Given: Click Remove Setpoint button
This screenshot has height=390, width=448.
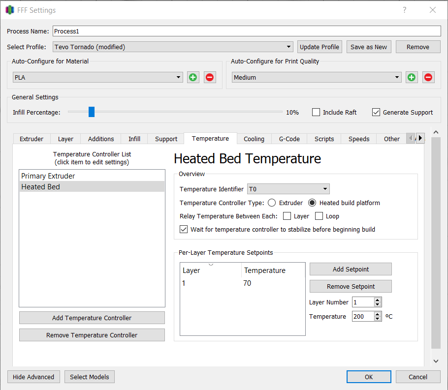Looking at the screenshot, I should [x=351, y=286].
